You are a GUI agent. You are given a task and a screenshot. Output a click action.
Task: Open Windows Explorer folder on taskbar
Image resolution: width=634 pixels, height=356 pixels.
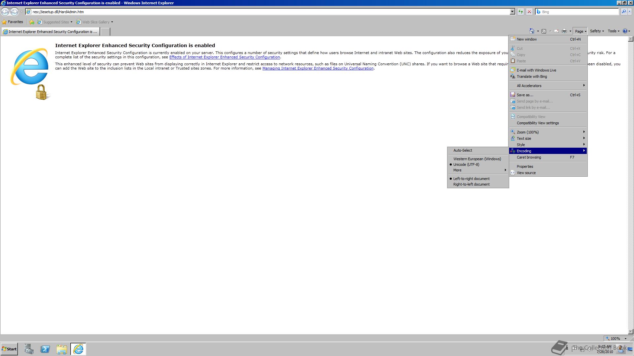click(x=62, y=349)
